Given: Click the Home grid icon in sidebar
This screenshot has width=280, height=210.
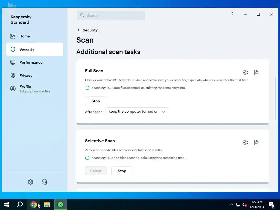Looking at the screenshot, I should pos(13,36).
